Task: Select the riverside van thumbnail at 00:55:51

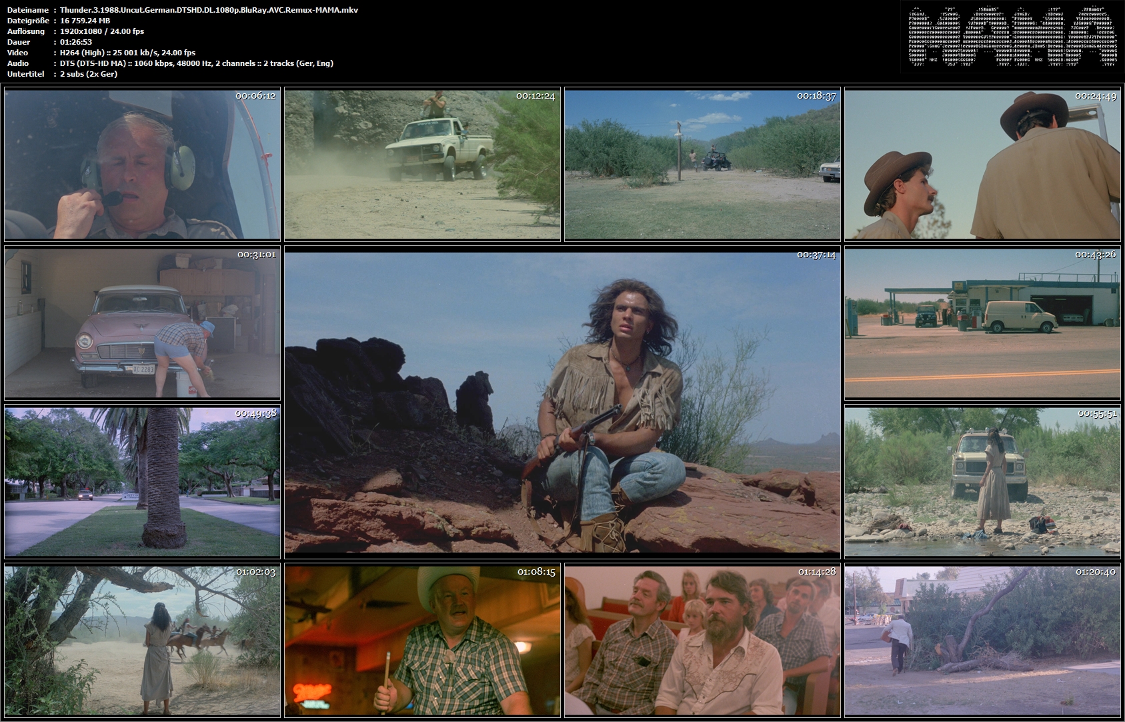Action: (982, 482)
